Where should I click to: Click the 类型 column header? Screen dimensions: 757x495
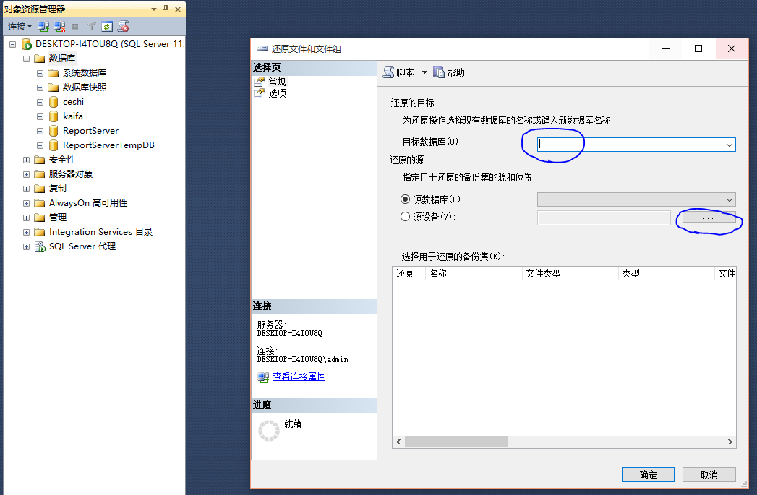[x=666, y=274]
